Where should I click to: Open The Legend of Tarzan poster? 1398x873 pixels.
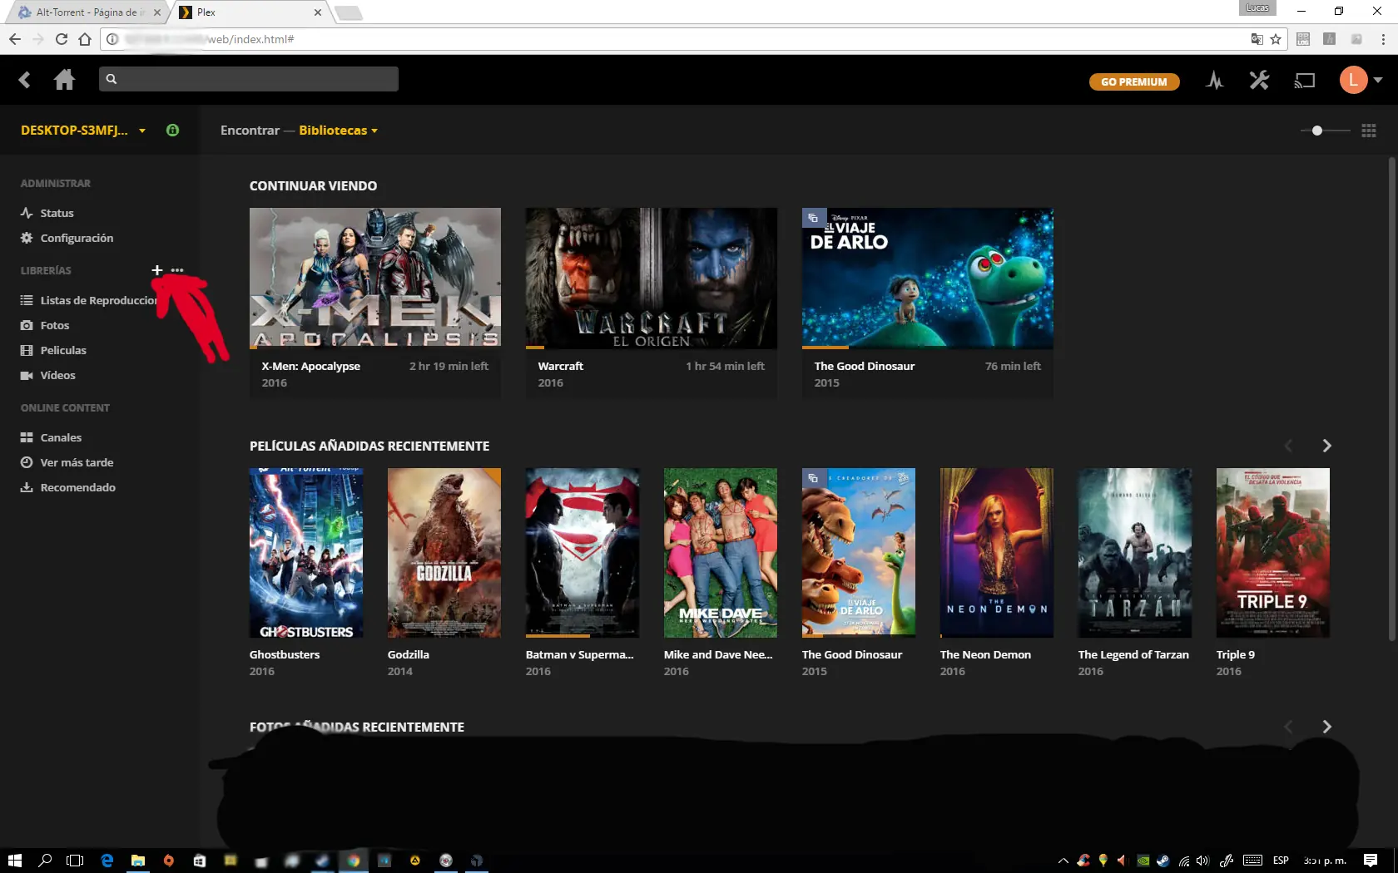tap(1135, 553)
